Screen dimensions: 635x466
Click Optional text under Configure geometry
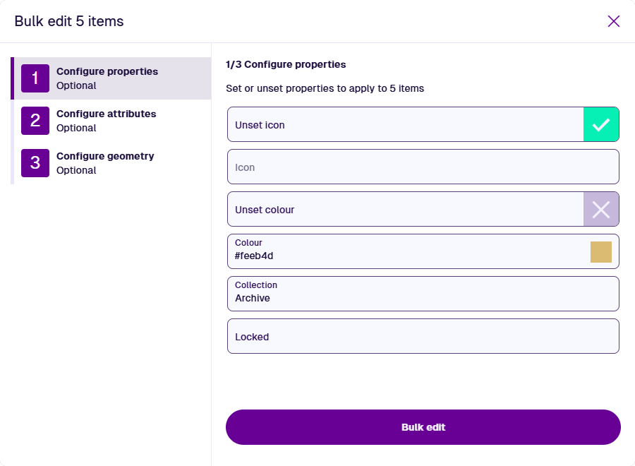tap(76, 170)
